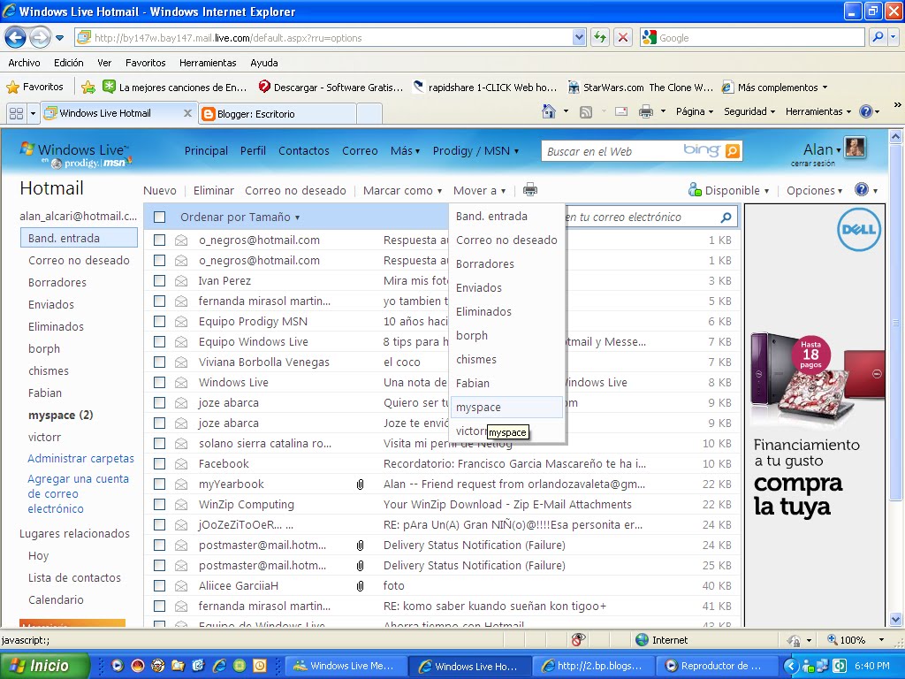Tick the select all messages checkbox
The image size is (905, 679).
point(160,217)
